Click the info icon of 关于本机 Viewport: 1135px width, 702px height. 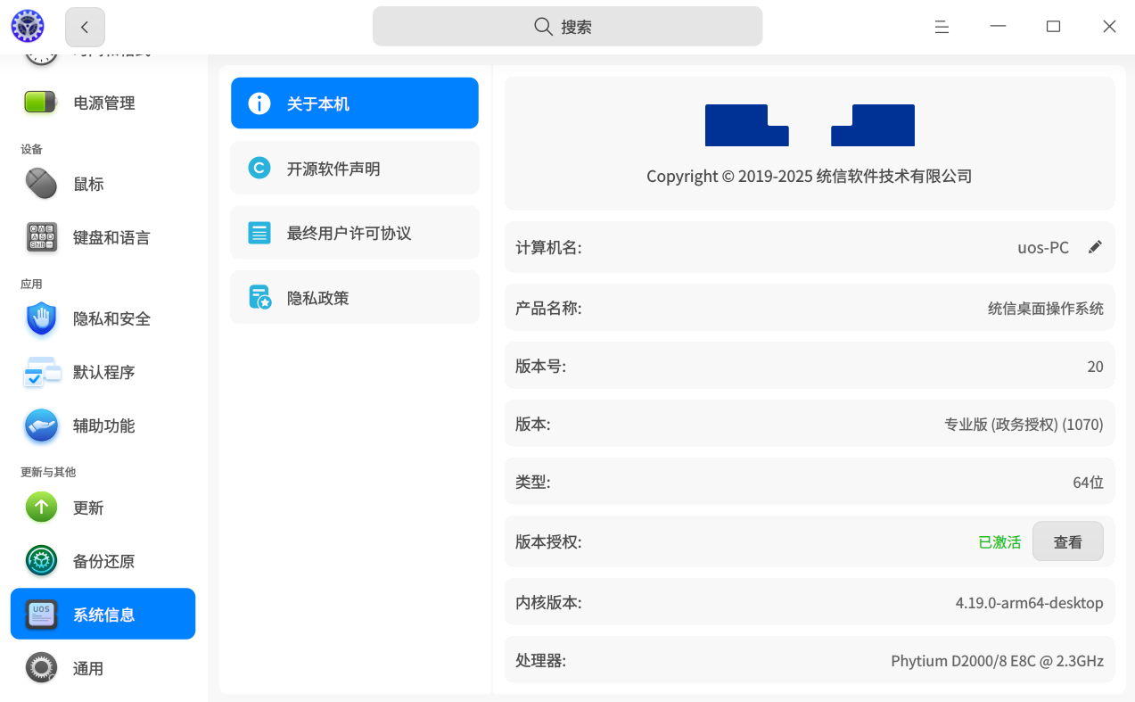259,103
